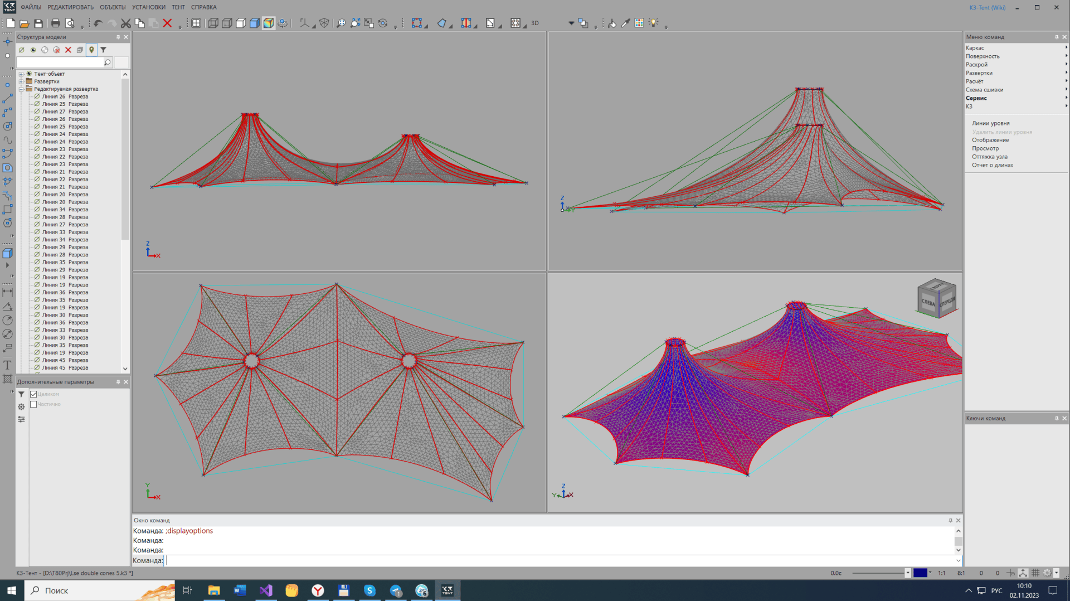Viewport: 1070px width, 601px height.
Task: Select the rainbow-colored cube shading mode
Action: (269, 23)
